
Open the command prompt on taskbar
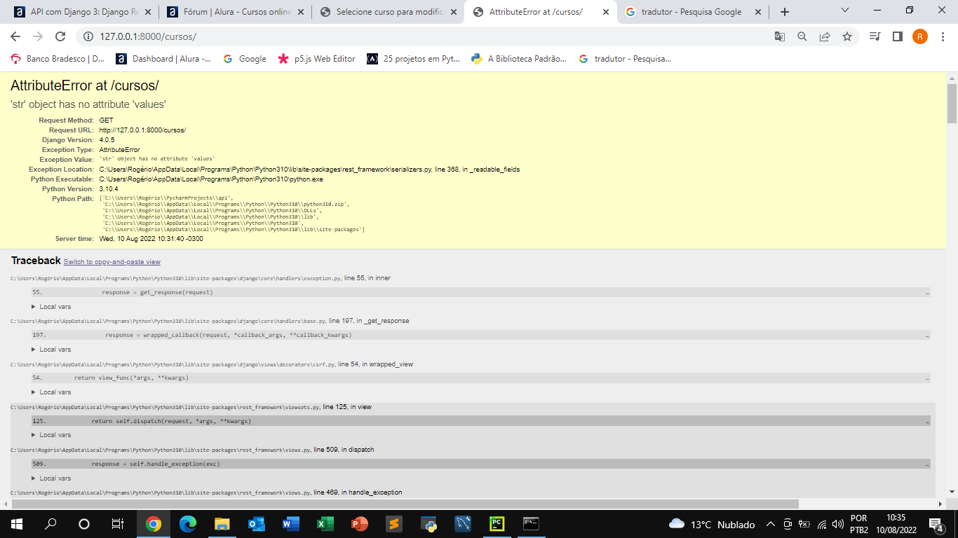click(531, 524)
